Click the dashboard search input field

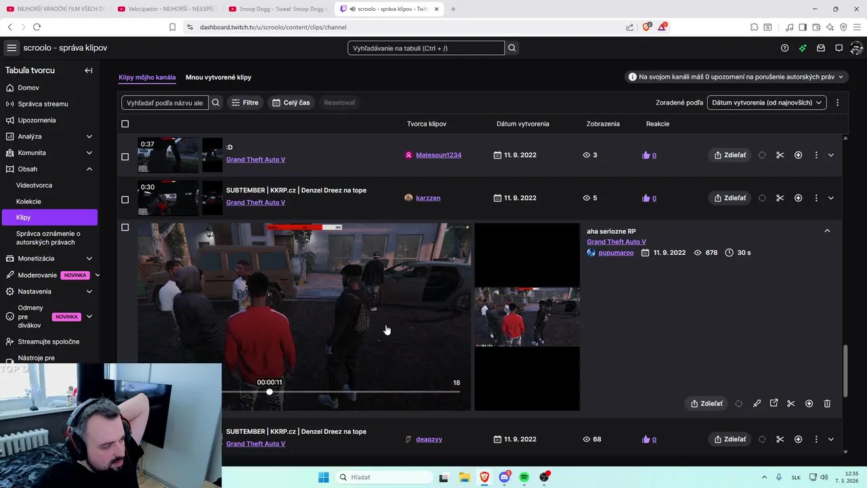click(x=426, y=48)
